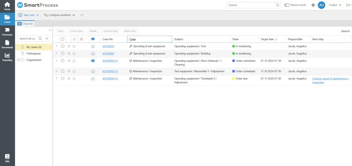The width and height of the screenshot is (352, 166).
Task: Sort by the Target date column header
Action: (272, 39)
